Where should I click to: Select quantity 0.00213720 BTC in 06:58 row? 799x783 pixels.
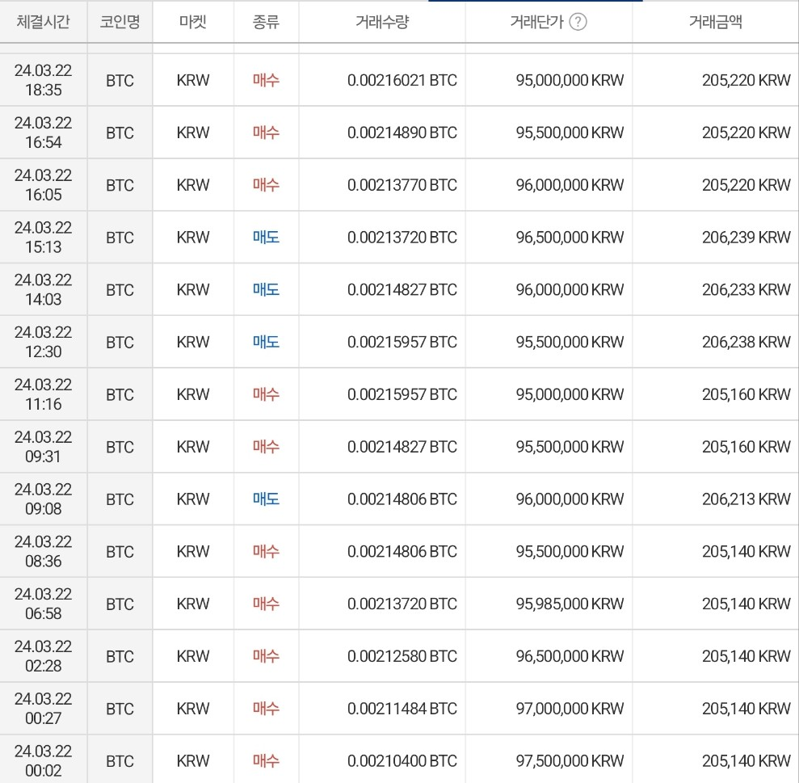[402, 604]
